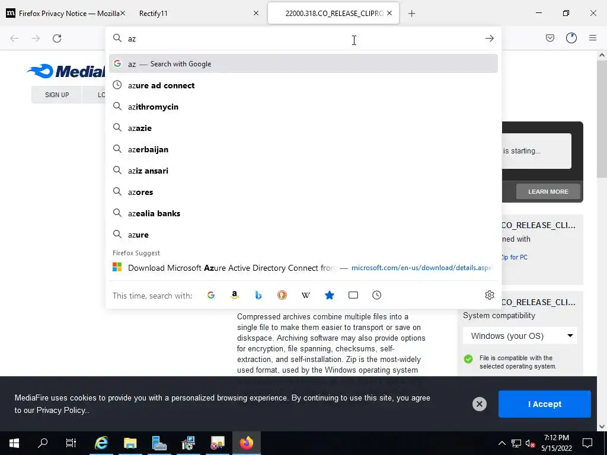Choose 'azazie' suggestion
The image size is (607, 455).
[303, 128]
